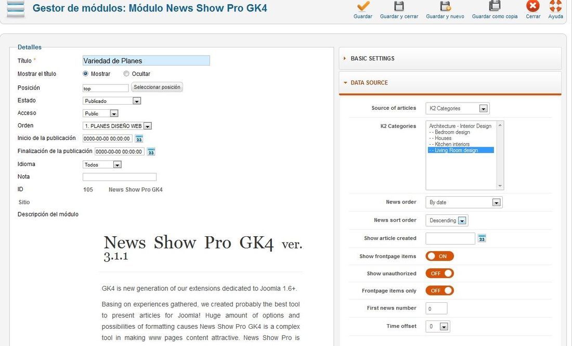Click the Guardar y nuevo toolbar icon

coord(445,6)
